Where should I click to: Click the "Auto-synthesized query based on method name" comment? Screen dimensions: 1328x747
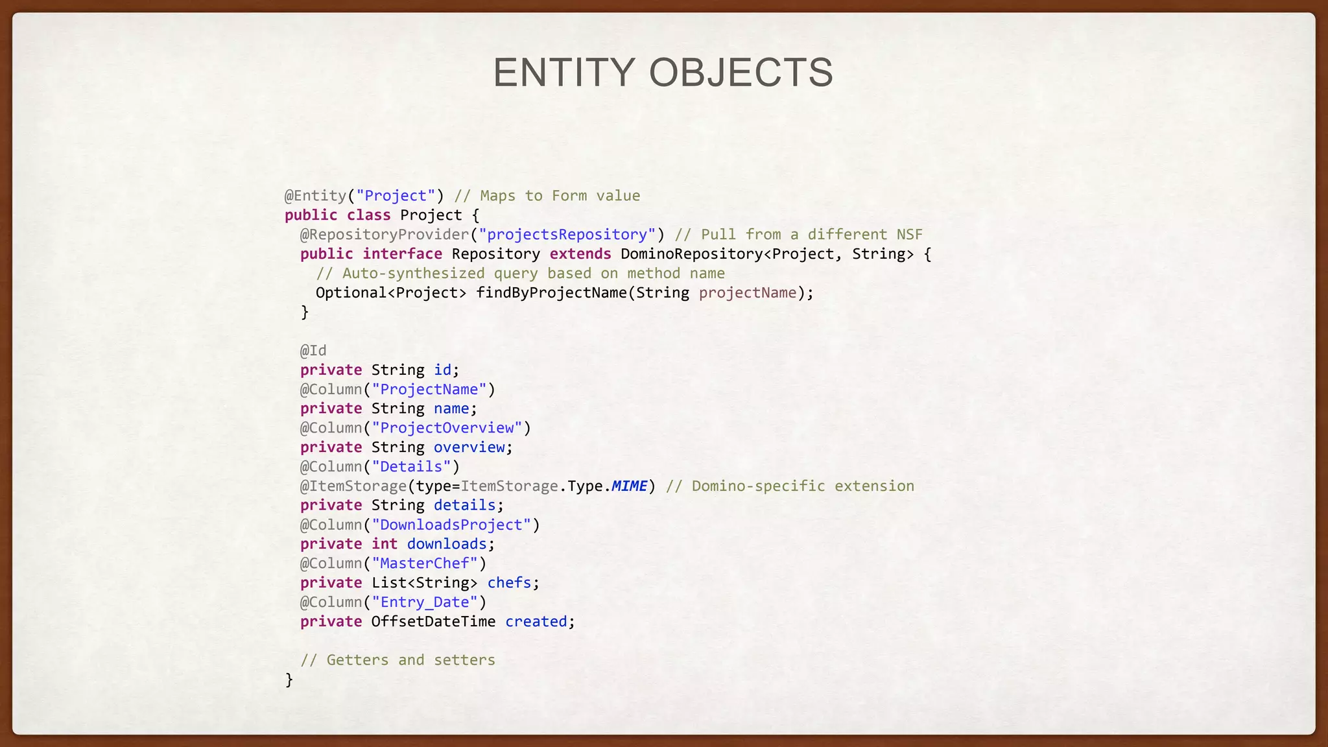[x=520, y=274]
